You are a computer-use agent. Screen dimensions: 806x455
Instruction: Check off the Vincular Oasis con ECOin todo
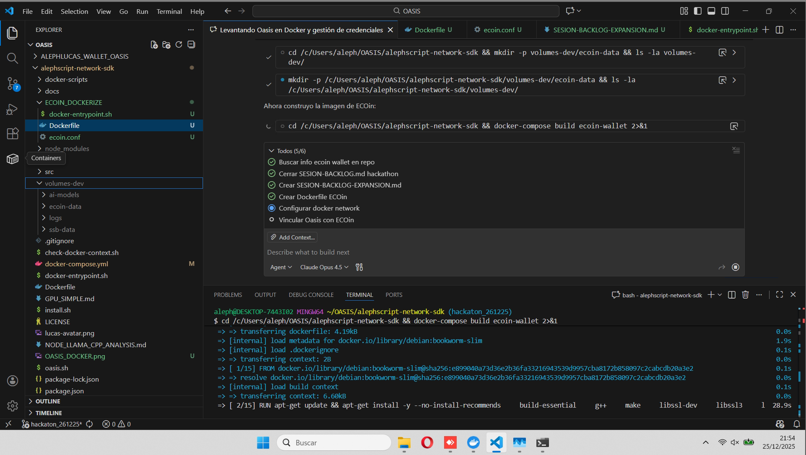272,220
